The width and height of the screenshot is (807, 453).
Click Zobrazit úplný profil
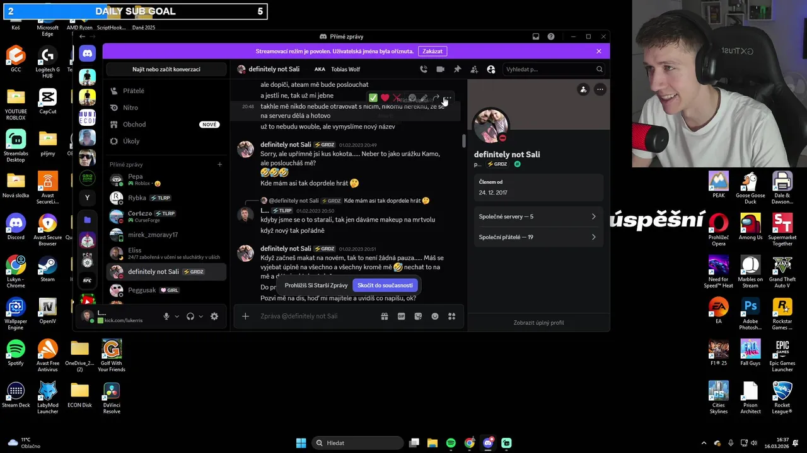pyautogui.click(x=538, y=323)
